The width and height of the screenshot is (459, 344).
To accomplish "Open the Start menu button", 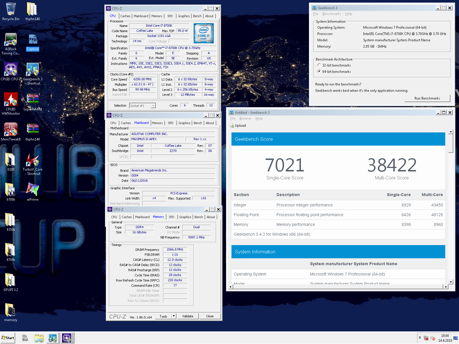I will pyautogui.click(x=8, y=338).
